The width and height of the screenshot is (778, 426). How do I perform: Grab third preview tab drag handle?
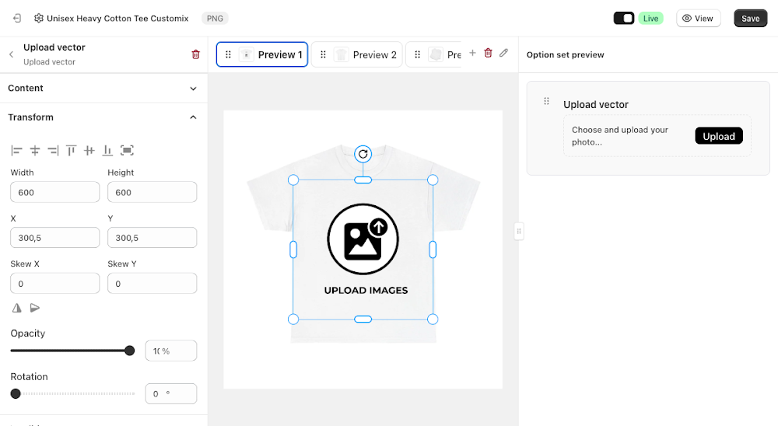point(417,54)
